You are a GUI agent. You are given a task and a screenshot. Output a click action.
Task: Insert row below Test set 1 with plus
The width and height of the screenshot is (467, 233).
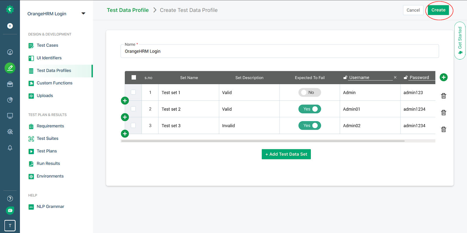click(x=125, y=101)
